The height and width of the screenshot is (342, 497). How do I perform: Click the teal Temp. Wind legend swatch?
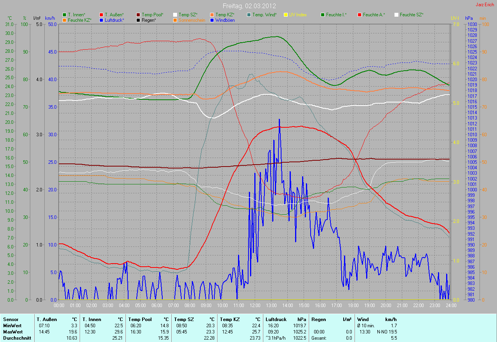[x=249, y=15]
